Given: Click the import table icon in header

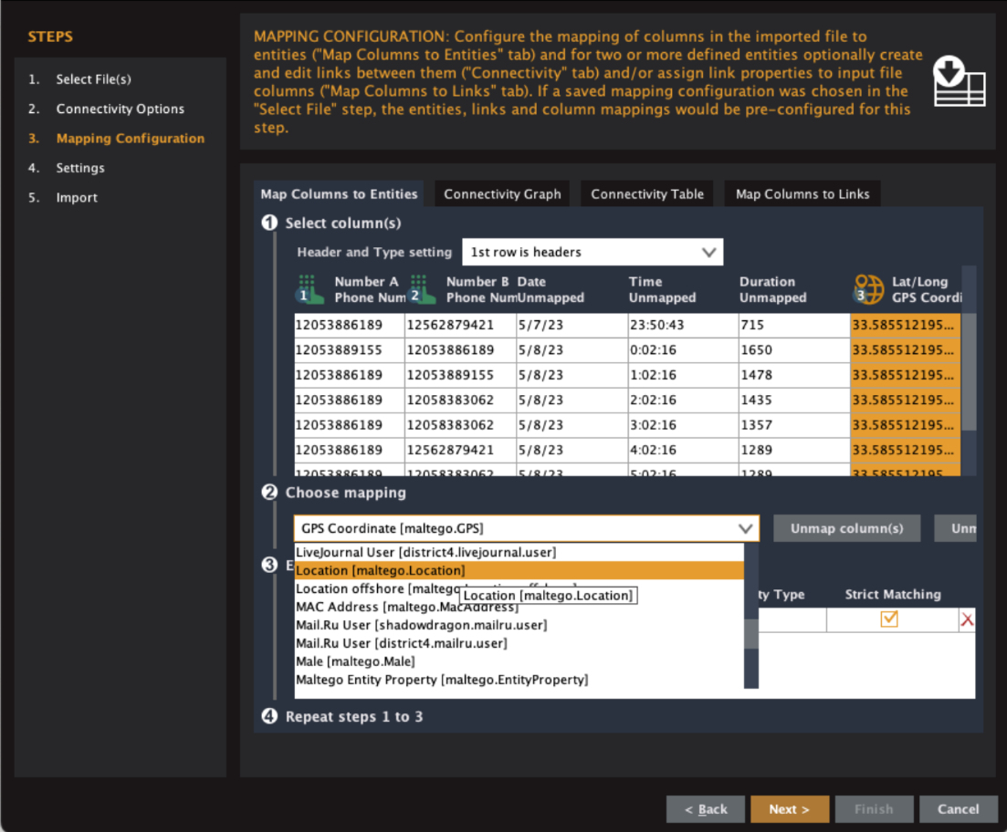Looking at the screenshot, I should click(x=959, y=82).
